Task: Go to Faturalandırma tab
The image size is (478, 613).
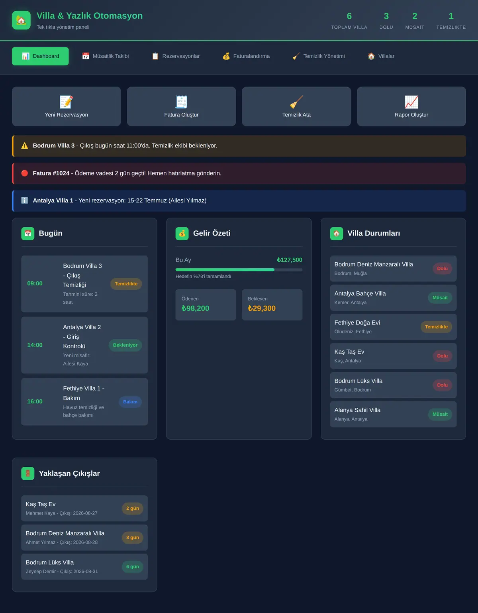Action: [246, 56]
